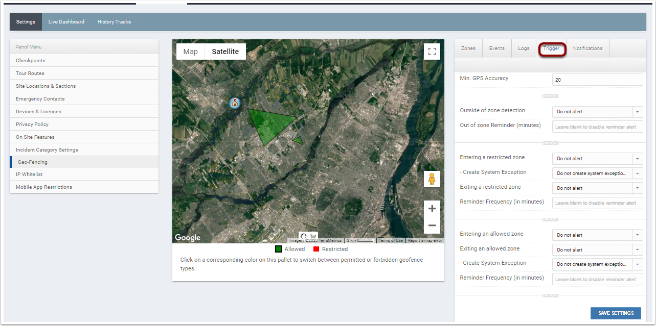
Task: Switch map to Satellite view
Action: click(225, 52)
